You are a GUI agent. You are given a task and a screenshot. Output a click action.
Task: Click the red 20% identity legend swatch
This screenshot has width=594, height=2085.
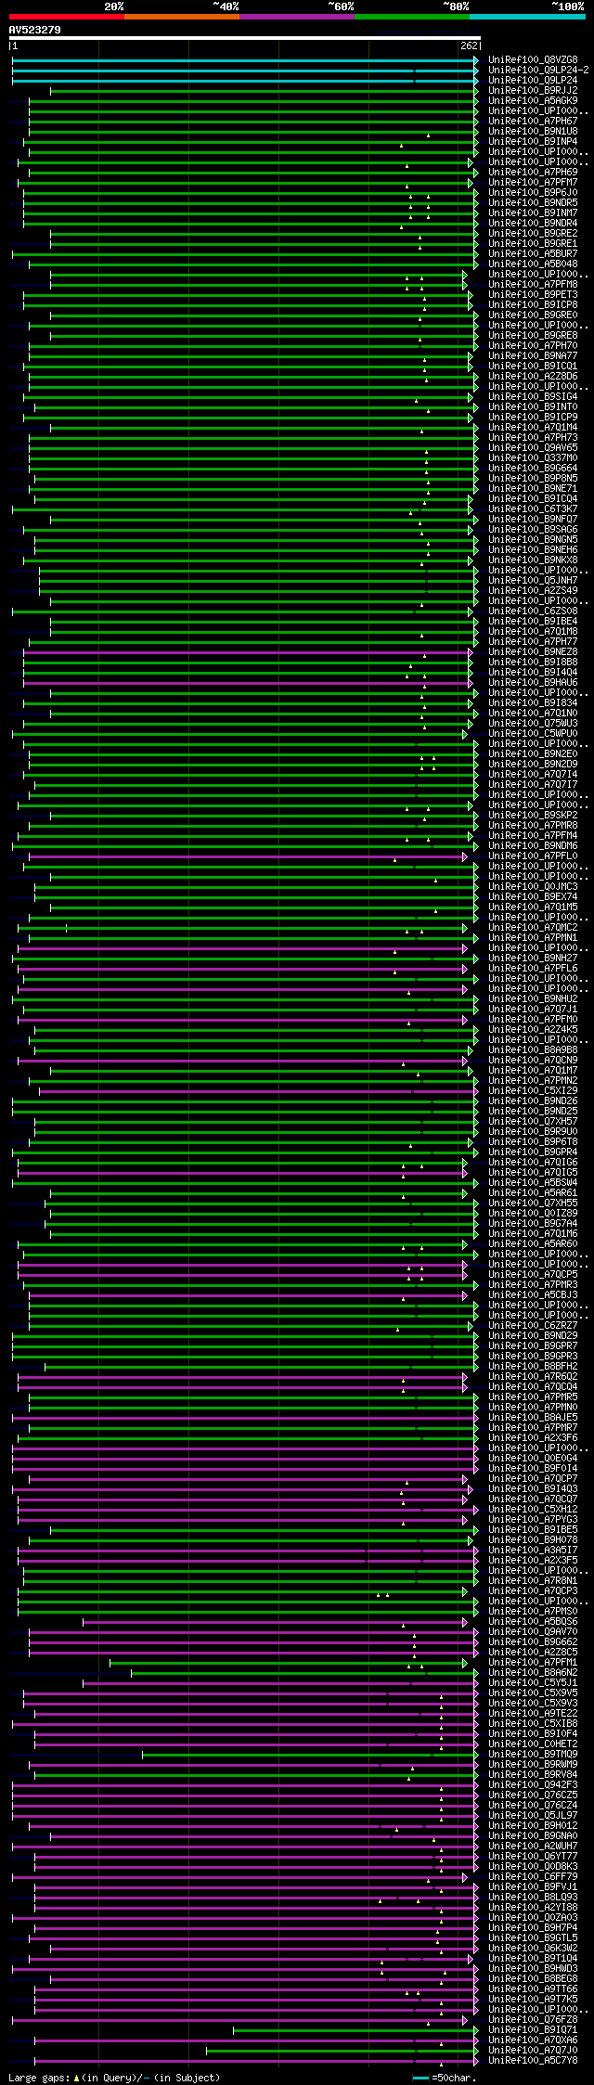67,17
